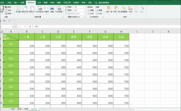Open the 工作表选项 dialog launcher
The height and width of the screenshot is (111, 181).
click(x=103, y=17)
